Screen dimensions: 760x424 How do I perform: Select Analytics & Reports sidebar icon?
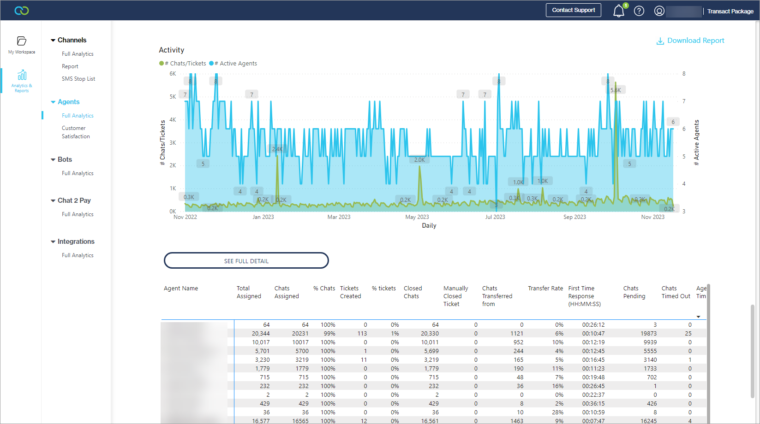[22, 75]
